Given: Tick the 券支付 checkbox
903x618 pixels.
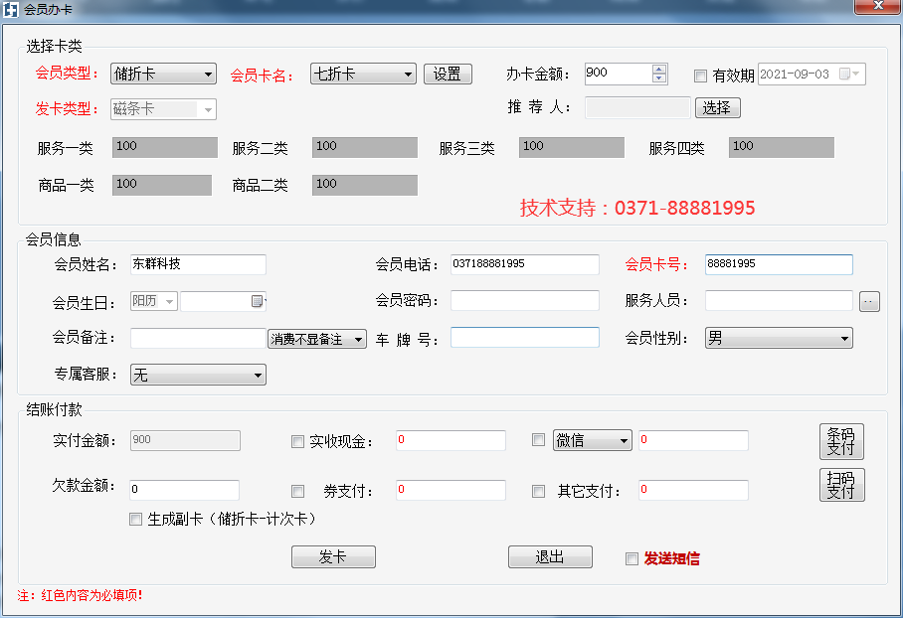Looking at the screenshot, I should (x=297, y=491).
